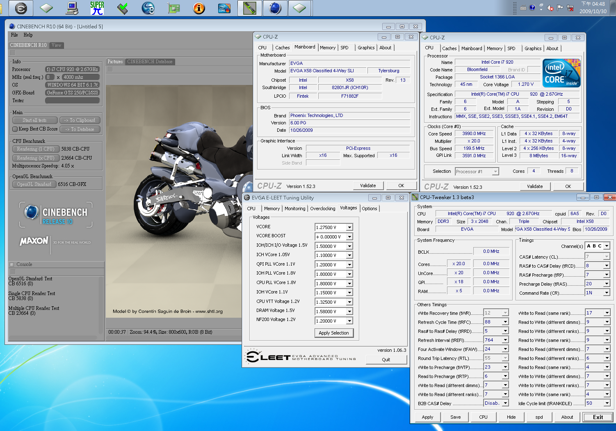Switch to Memory tab in left CPU-Z
The height and width of the screenshot is (431, 616).
coord(328,48)
